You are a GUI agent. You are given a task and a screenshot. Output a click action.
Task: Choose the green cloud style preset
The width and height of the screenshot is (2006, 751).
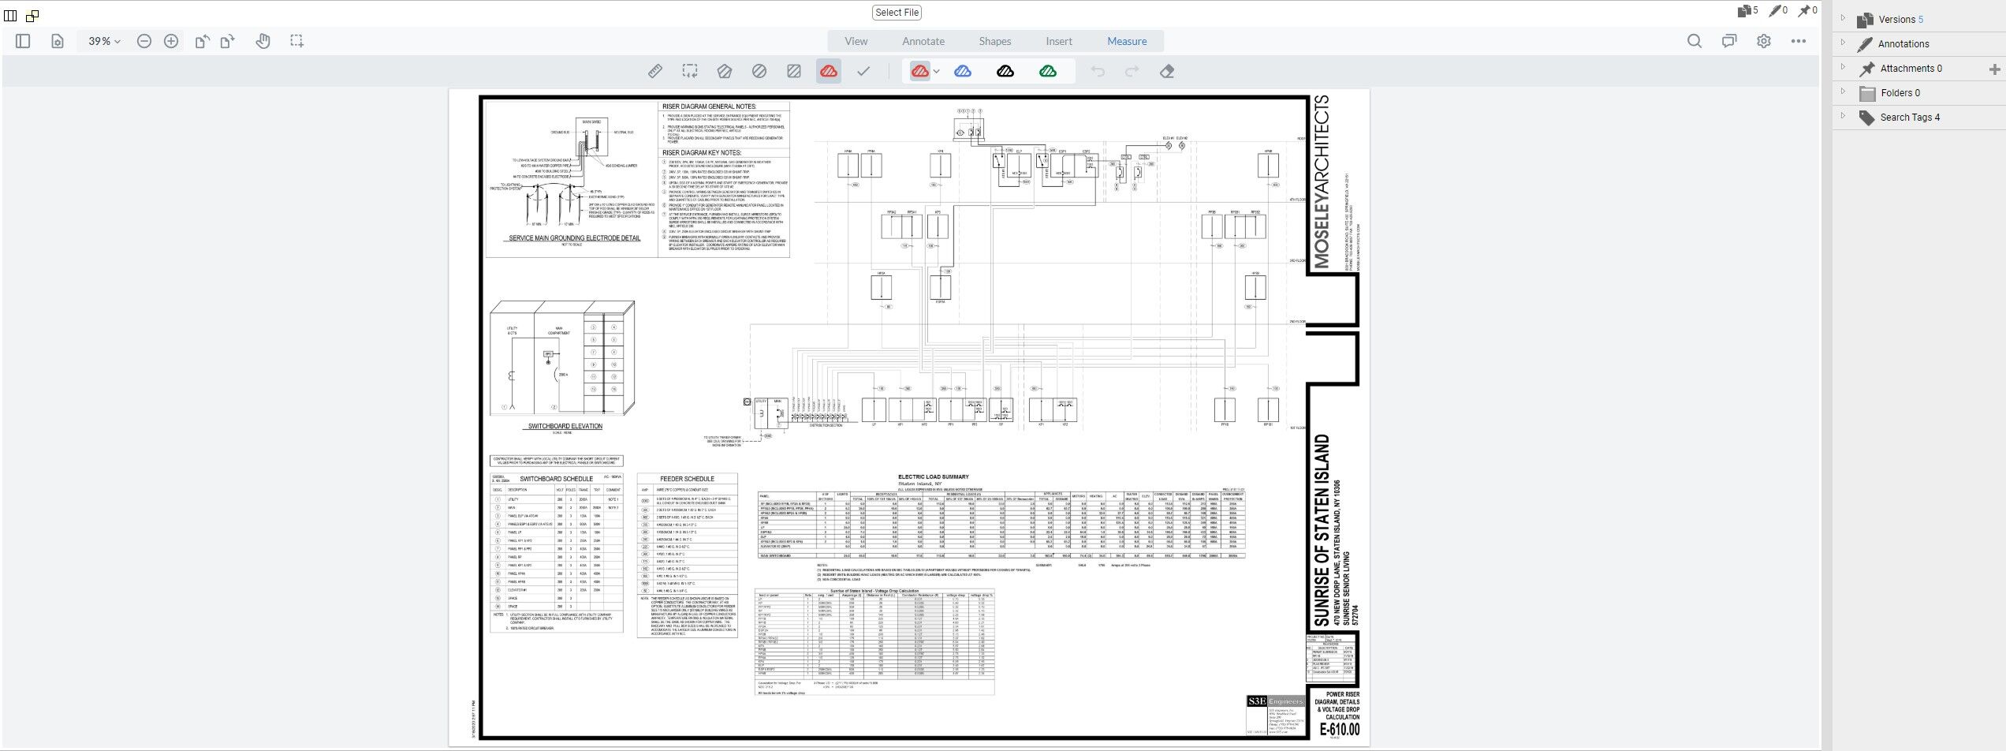1048,71
